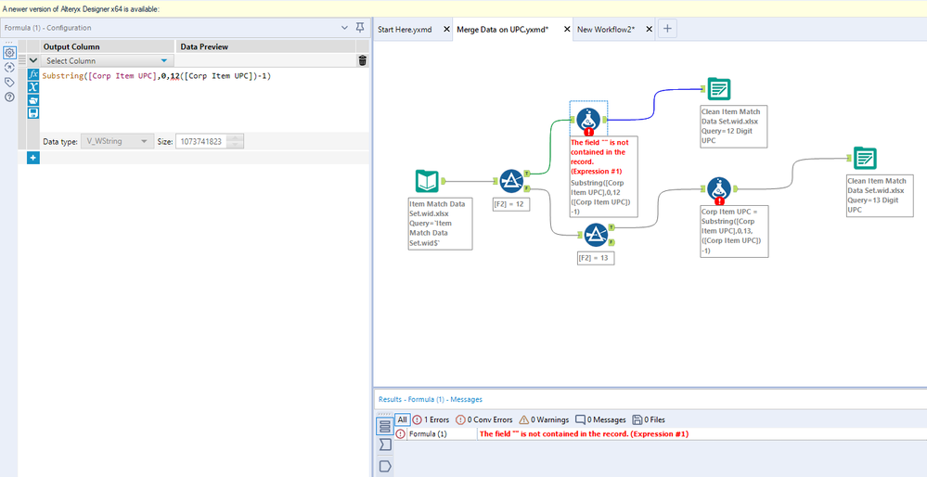The width and height of the screenshot is (927, 477).
Task: Show all results messages view icon
Action: pos(385,426)
